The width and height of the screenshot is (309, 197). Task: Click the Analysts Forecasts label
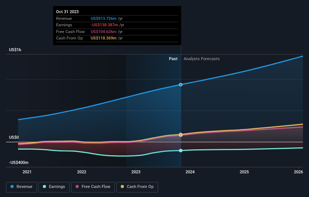click(202, 59)
